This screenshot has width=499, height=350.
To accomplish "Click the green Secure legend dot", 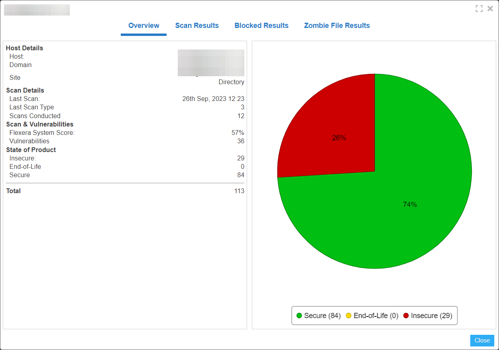I will click(299, 316).
